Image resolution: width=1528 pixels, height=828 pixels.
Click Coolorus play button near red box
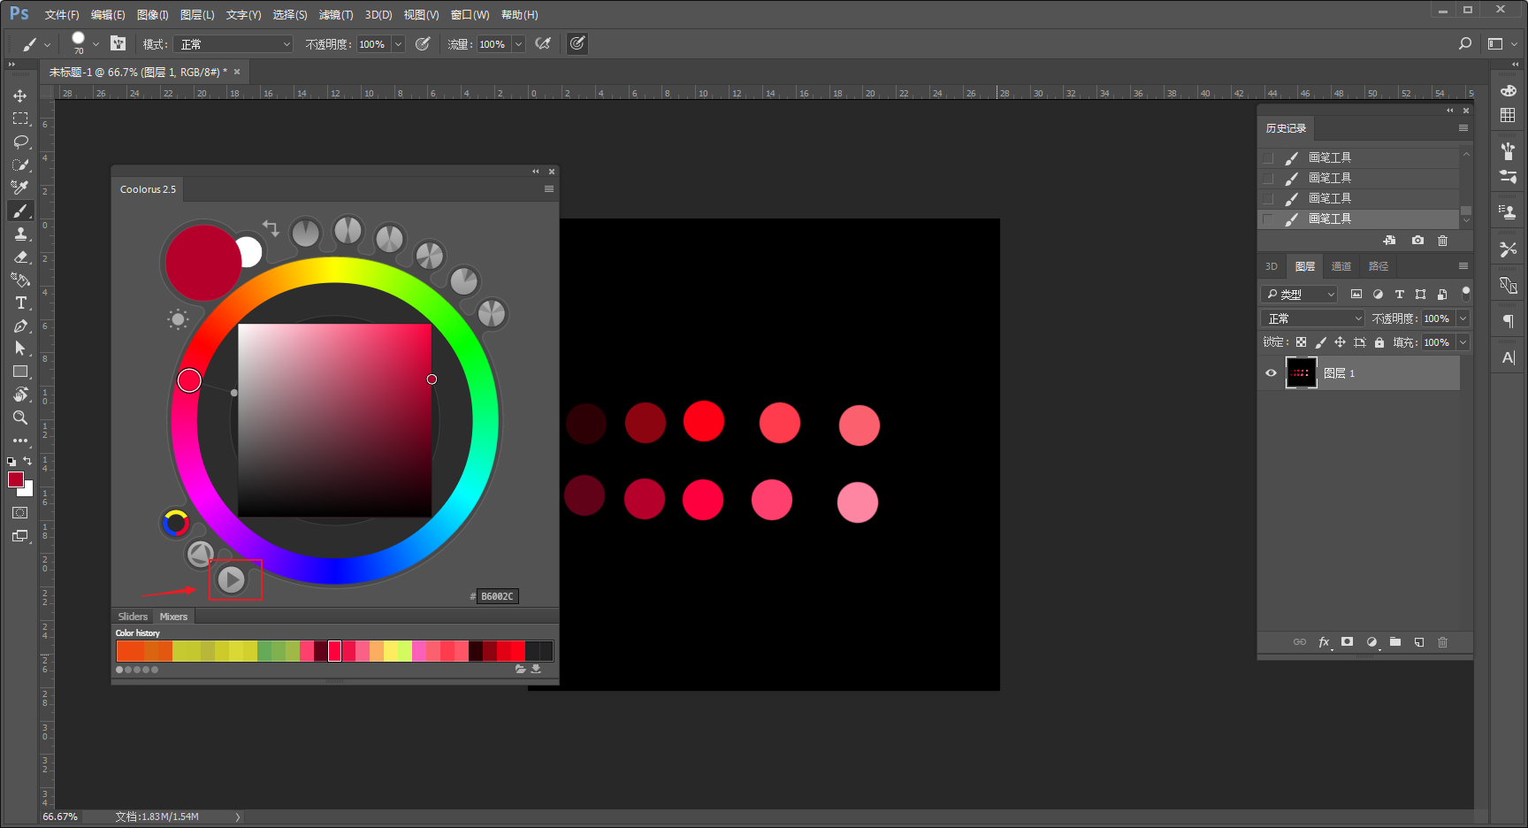point(232,579)
